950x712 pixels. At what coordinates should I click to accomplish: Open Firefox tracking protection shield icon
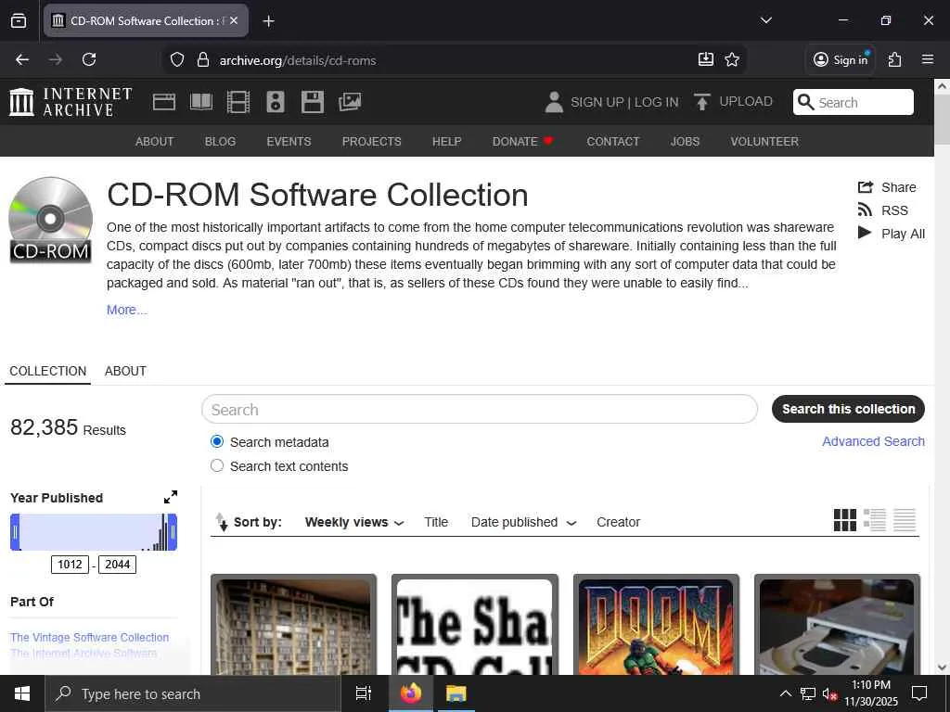click(177, 60)
